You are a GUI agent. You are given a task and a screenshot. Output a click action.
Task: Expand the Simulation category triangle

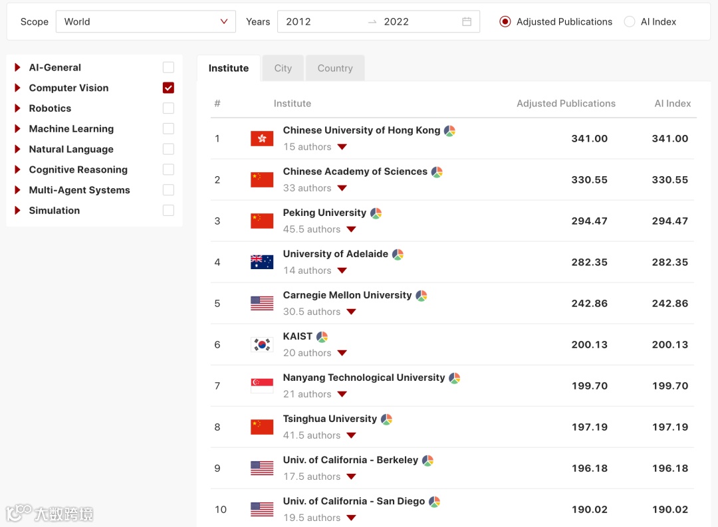pos(17,210)
